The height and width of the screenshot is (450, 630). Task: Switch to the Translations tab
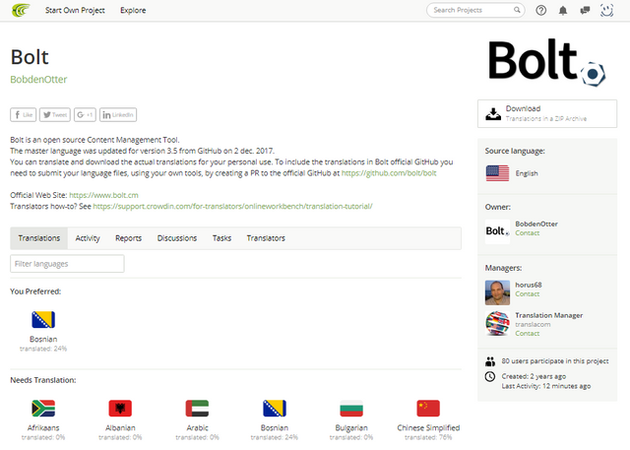[39, 238]
